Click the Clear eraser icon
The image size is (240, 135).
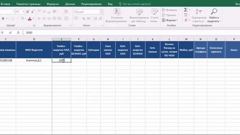click(x=186, y=20)
